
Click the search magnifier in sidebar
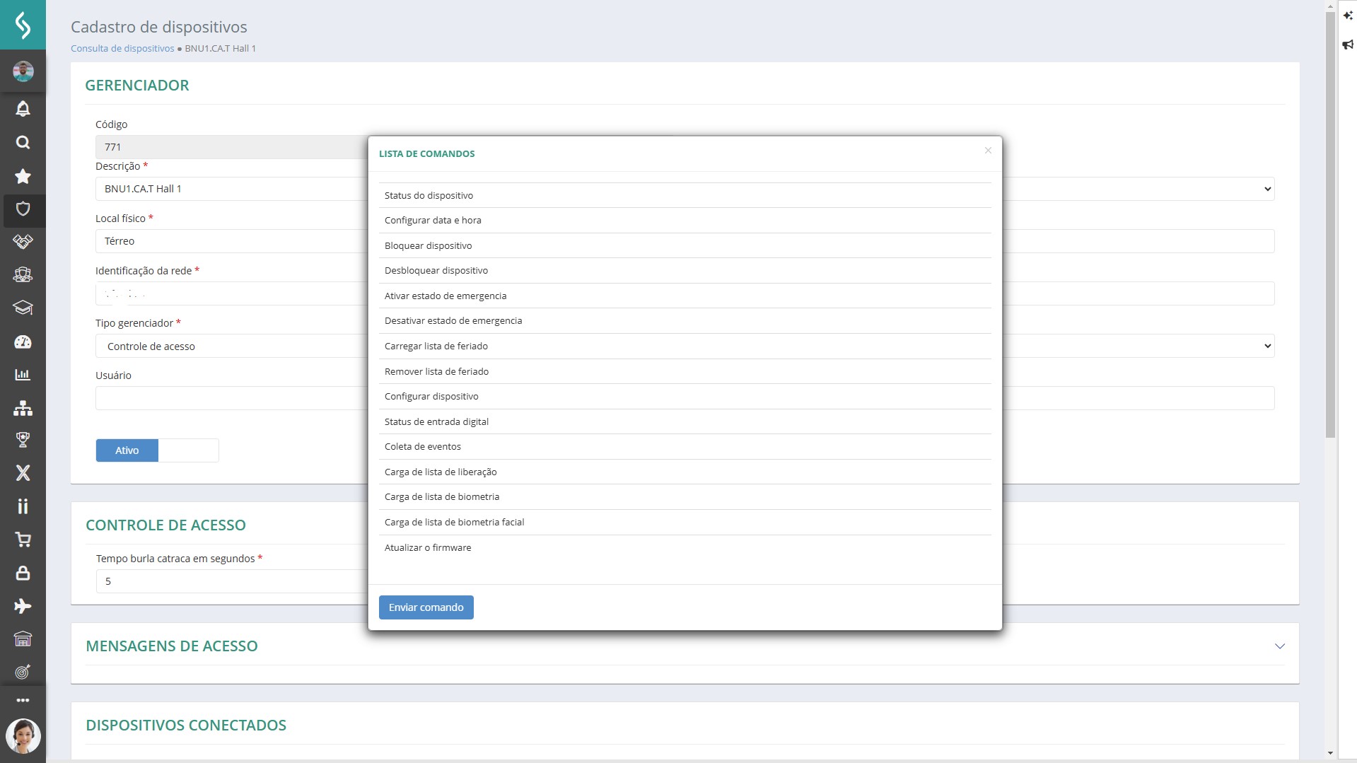point(23,142)
